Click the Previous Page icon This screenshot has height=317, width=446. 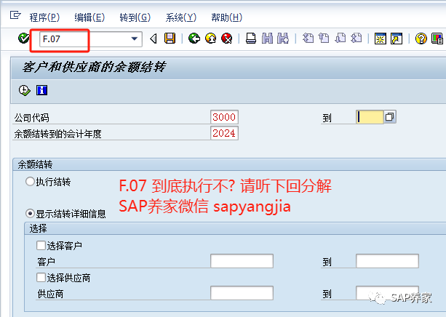[x=324, y=39]
